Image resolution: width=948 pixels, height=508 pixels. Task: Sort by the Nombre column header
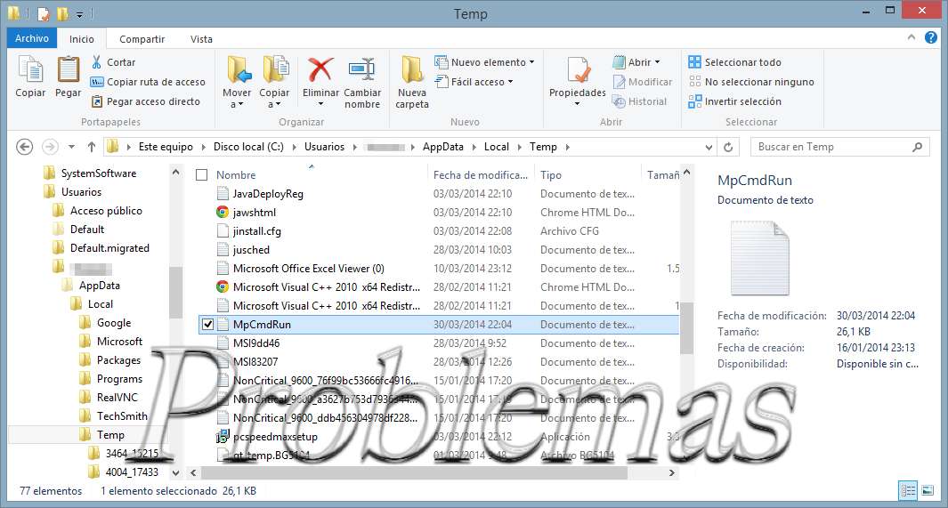[x=236, y=175]
